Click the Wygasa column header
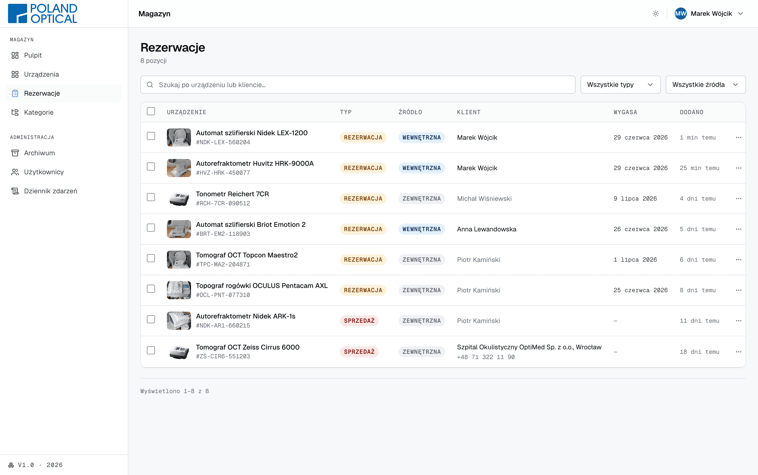 tap(625, 112)
